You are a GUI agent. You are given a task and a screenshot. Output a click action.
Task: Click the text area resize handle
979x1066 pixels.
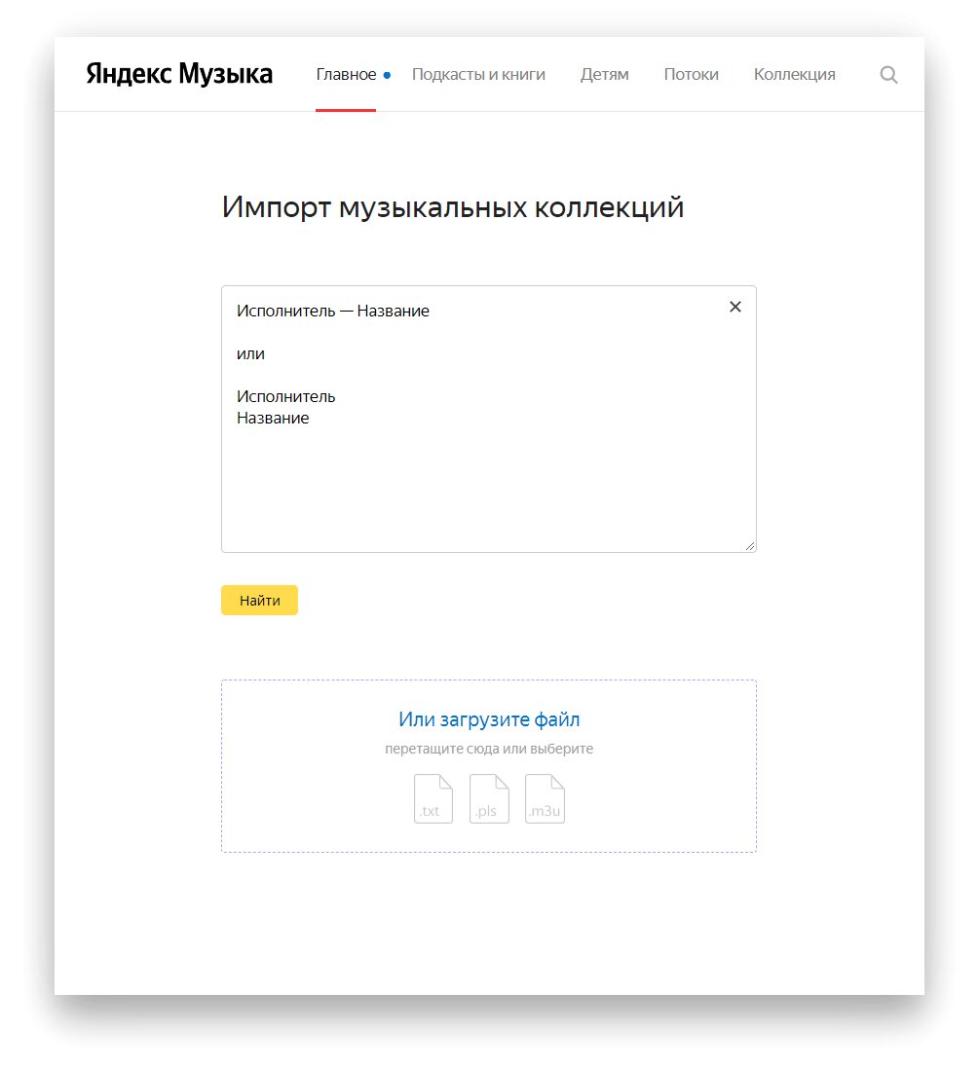750,546
